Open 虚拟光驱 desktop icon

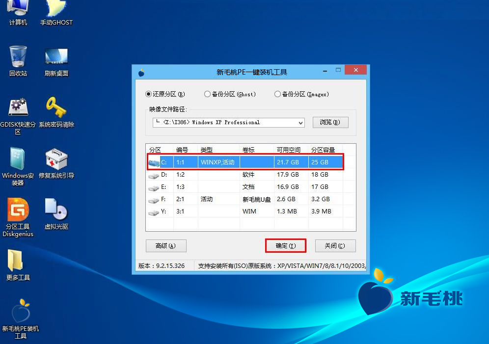point(56,214)
